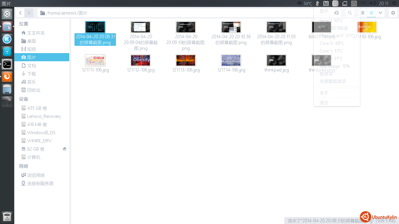Click the thermometer sensor indicator in panel
This screenshot has width=399, height=224.
point(317,3)
